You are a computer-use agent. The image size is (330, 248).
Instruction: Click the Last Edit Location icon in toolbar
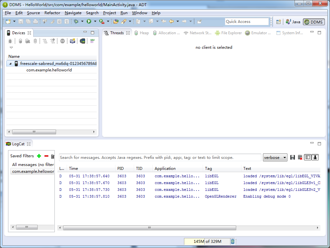click(163, 22)
